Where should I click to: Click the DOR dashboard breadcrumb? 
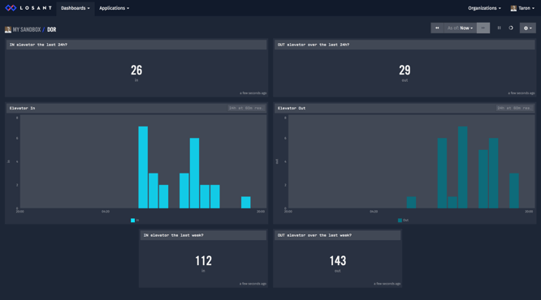point(51,30)
